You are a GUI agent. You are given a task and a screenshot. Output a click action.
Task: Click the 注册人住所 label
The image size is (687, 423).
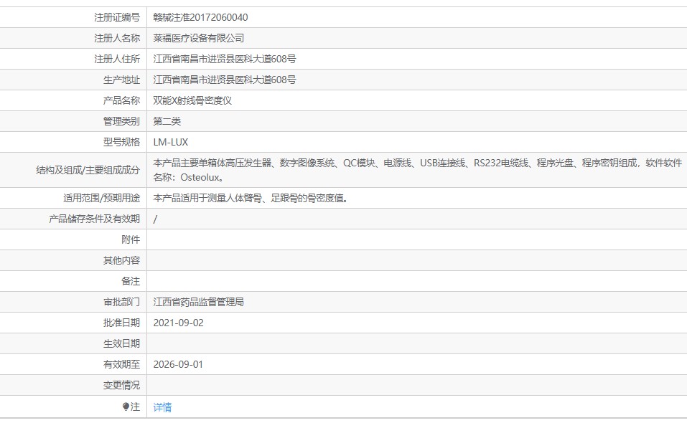click(117, 59)
